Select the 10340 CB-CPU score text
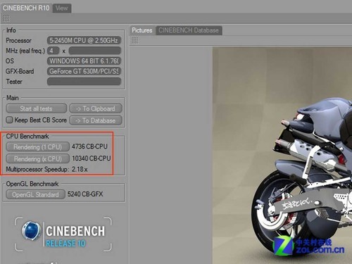This screenshot has width=352, height=264. (92, 158)
